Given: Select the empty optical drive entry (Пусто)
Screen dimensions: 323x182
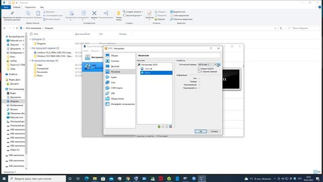Looking at the screenshot, I should pos(156,73).
